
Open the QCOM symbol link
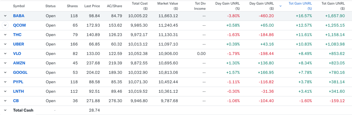19,25
